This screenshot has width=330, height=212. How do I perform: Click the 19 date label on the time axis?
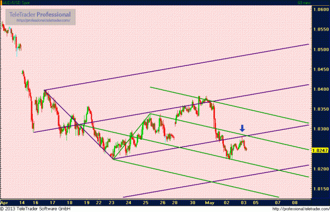[87, 203]
